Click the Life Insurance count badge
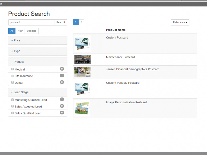Image resolution: width=207 pixels, height=155 pixels. (x=62, y=75)
